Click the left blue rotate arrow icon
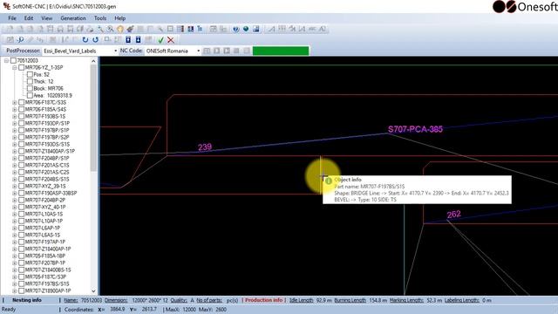This screenshot has width=558, height=314. tap(85, 40)
